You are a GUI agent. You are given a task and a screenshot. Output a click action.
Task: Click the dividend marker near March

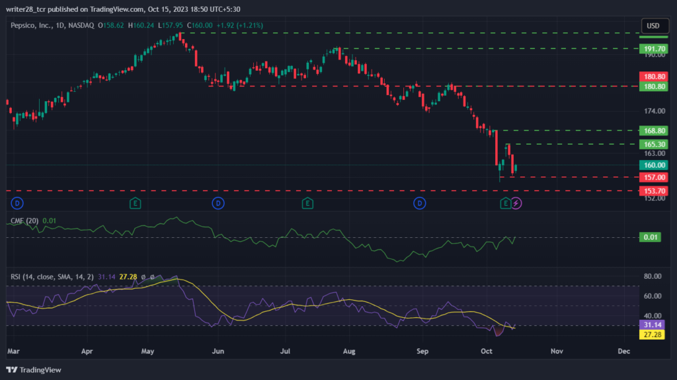17,203
